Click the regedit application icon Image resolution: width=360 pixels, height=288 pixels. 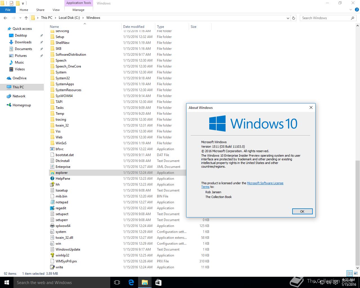coord(52,208)
